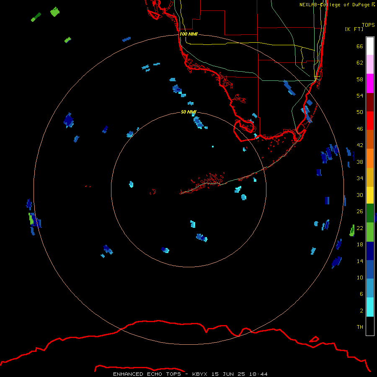Select the light blue legend swatch
The image size is (377, 377).
point(370,288)
